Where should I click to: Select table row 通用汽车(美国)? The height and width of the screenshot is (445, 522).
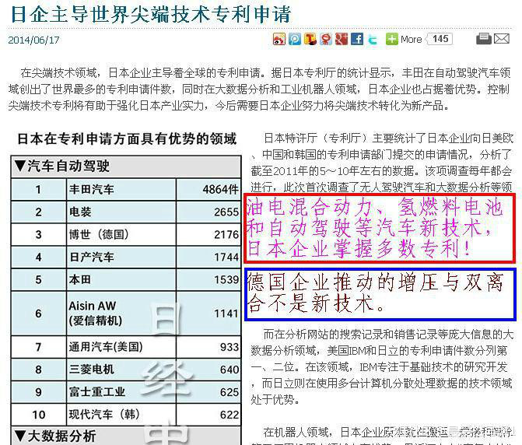point(126,347)
